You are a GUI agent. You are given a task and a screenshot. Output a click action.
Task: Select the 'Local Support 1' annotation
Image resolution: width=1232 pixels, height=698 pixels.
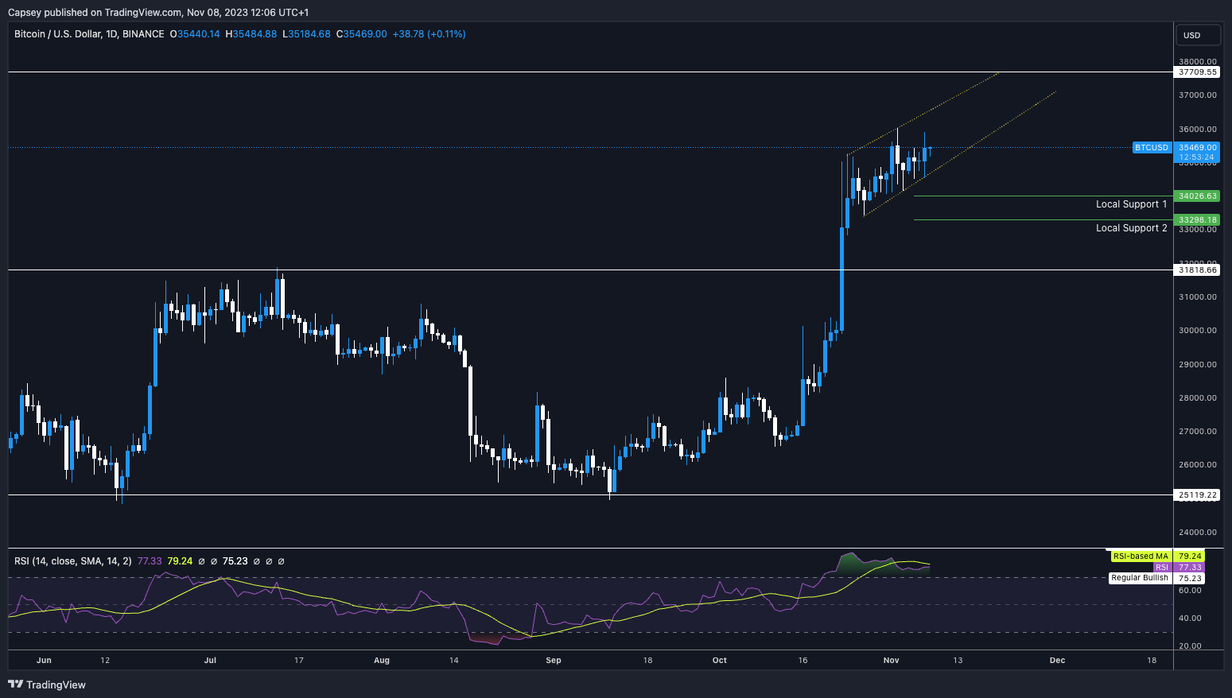(1132, 204)
